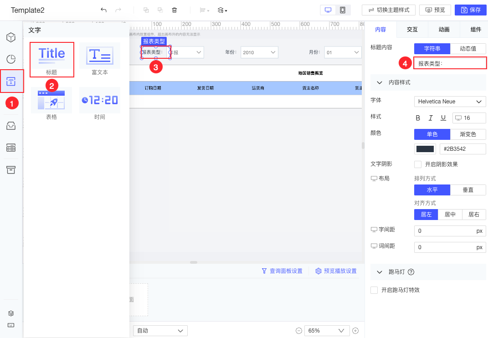Open the Helvetica Neue font dropdown

coord(450,102)
